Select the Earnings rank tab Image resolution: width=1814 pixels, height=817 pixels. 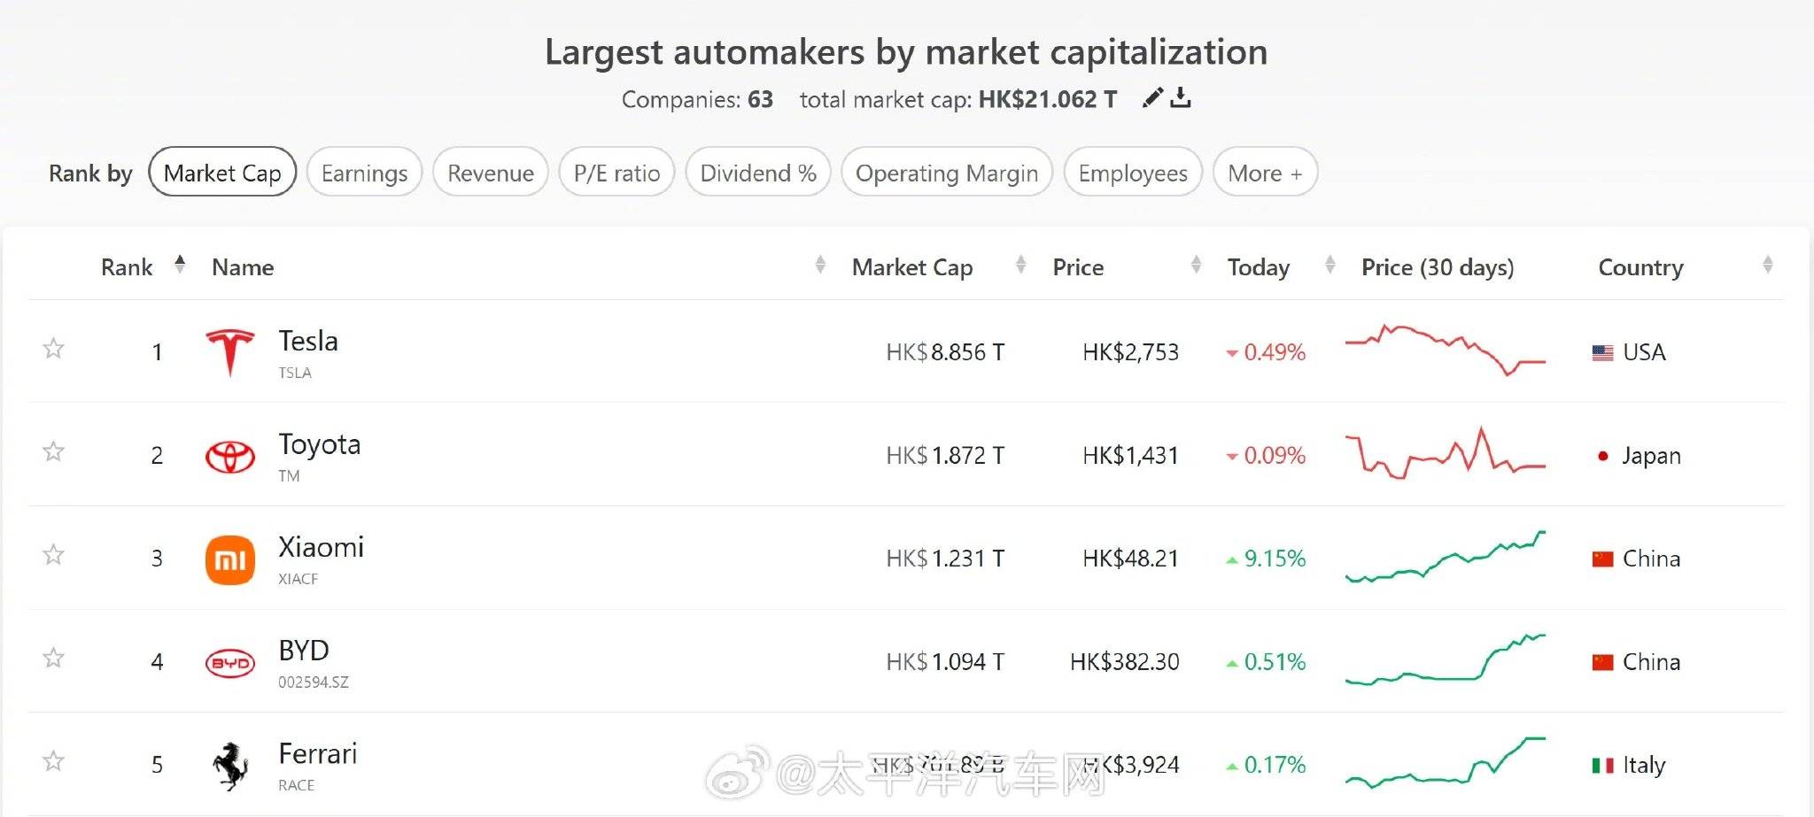click(364, 173)
